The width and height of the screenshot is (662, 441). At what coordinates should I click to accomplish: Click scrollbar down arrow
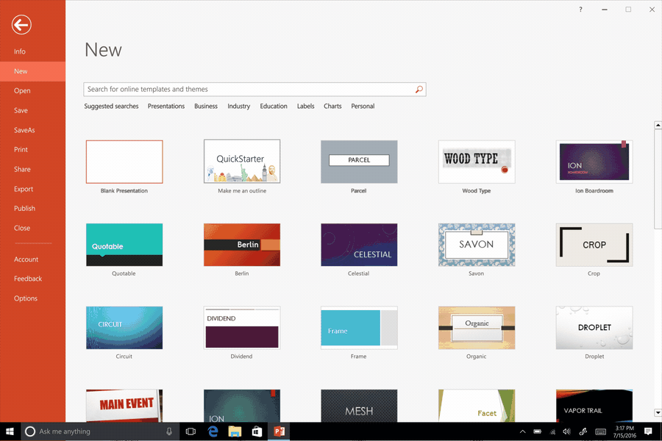(x=658, y=413)
